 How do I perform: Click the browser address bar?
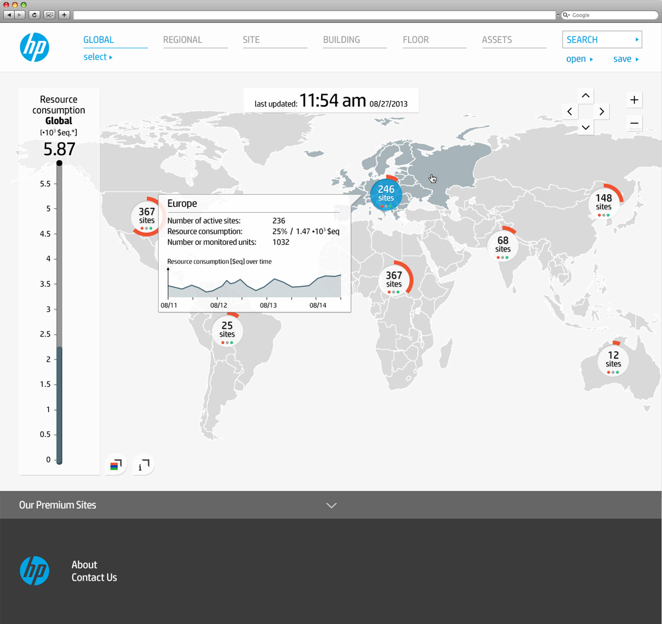314,15
